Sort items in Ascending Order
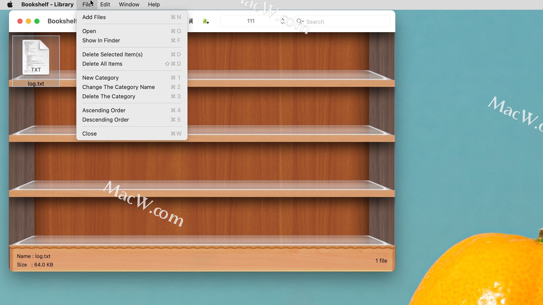Image resolution: width=543 pixels, height=305 pixels. point(132,110)
